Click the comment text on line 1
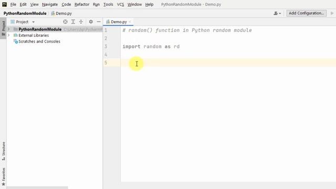This screenshot has height=189, width=336. [x=187, y=30]
